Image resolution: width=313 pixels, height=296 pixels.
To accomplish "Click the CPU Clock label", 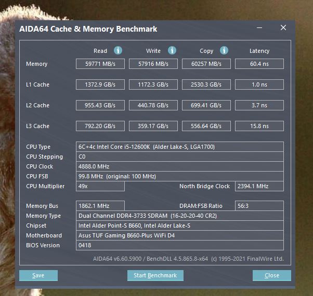I will (40, 166).
